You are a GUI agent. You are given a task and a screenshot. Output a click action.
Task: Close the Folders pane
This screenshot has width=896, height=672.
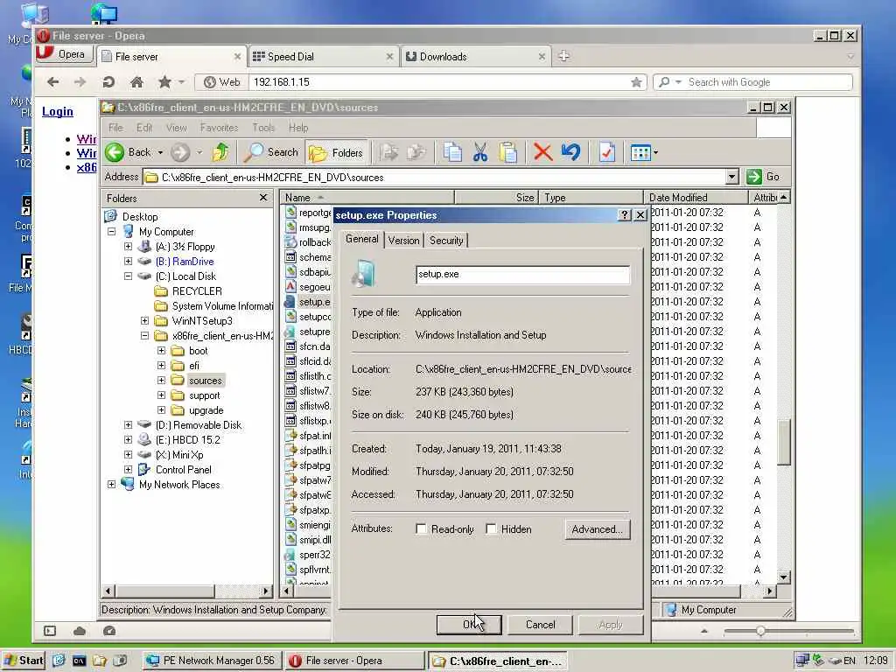tap(262, 197)
